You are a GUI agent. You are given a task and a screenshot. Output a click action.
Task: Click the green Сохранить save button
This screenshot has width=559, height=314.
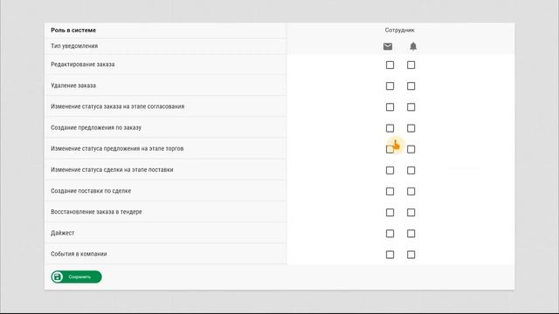click(x=76, y=276)
